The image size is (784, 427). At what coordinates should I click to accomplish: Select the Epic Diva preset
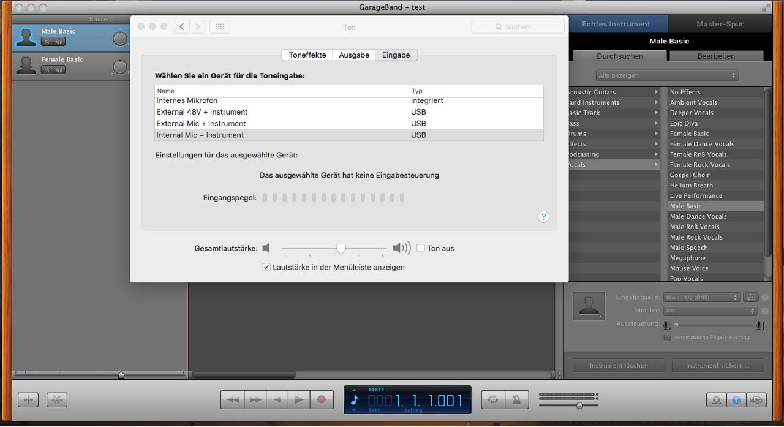pos(716,123)
